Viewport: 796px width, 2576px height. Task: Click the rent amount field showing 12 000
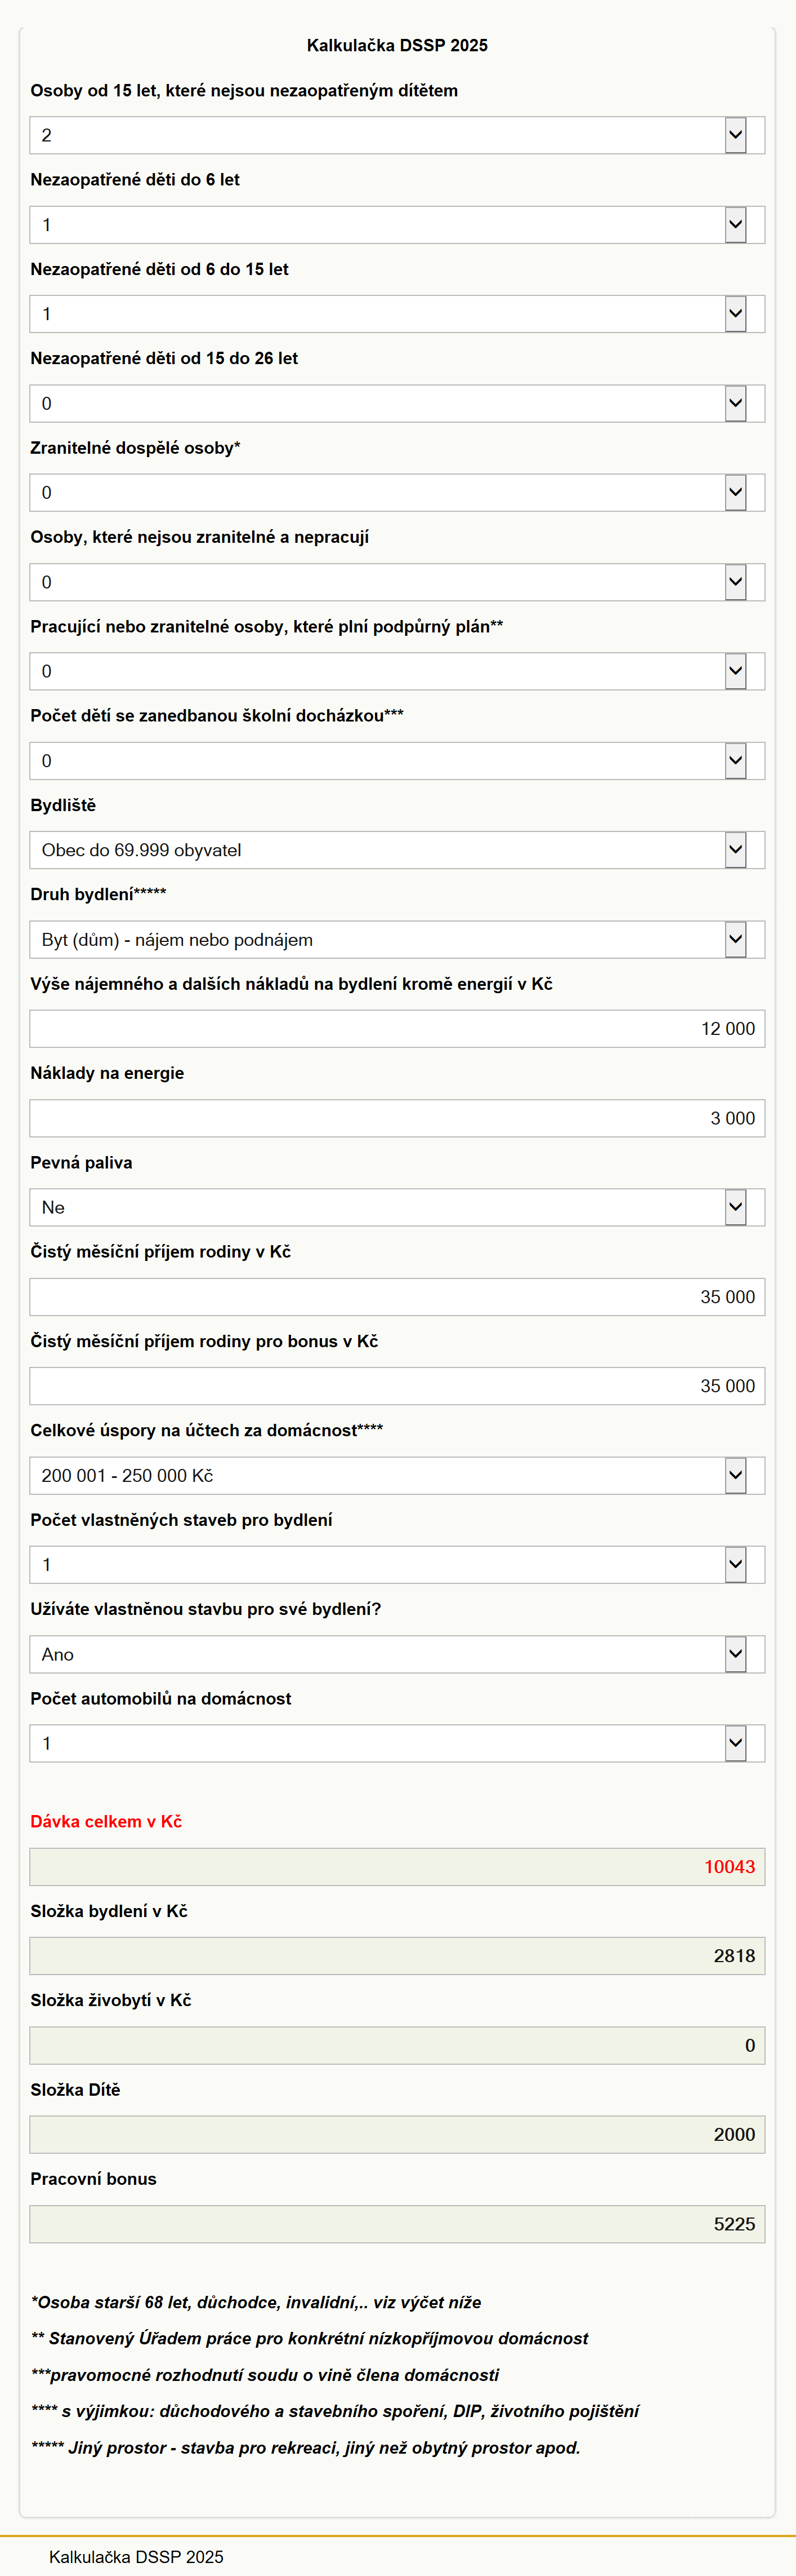point(397,1029)
